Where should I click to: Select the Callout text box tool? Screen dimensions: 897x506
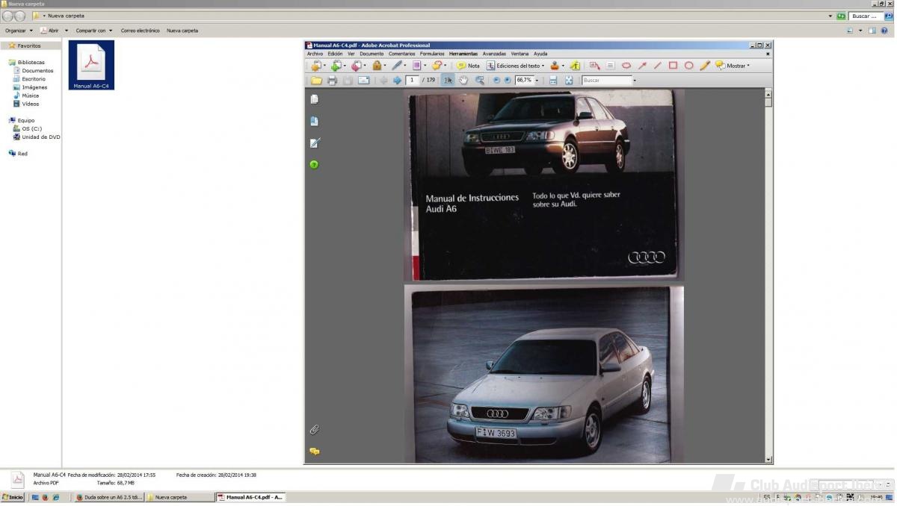(594, 66)
